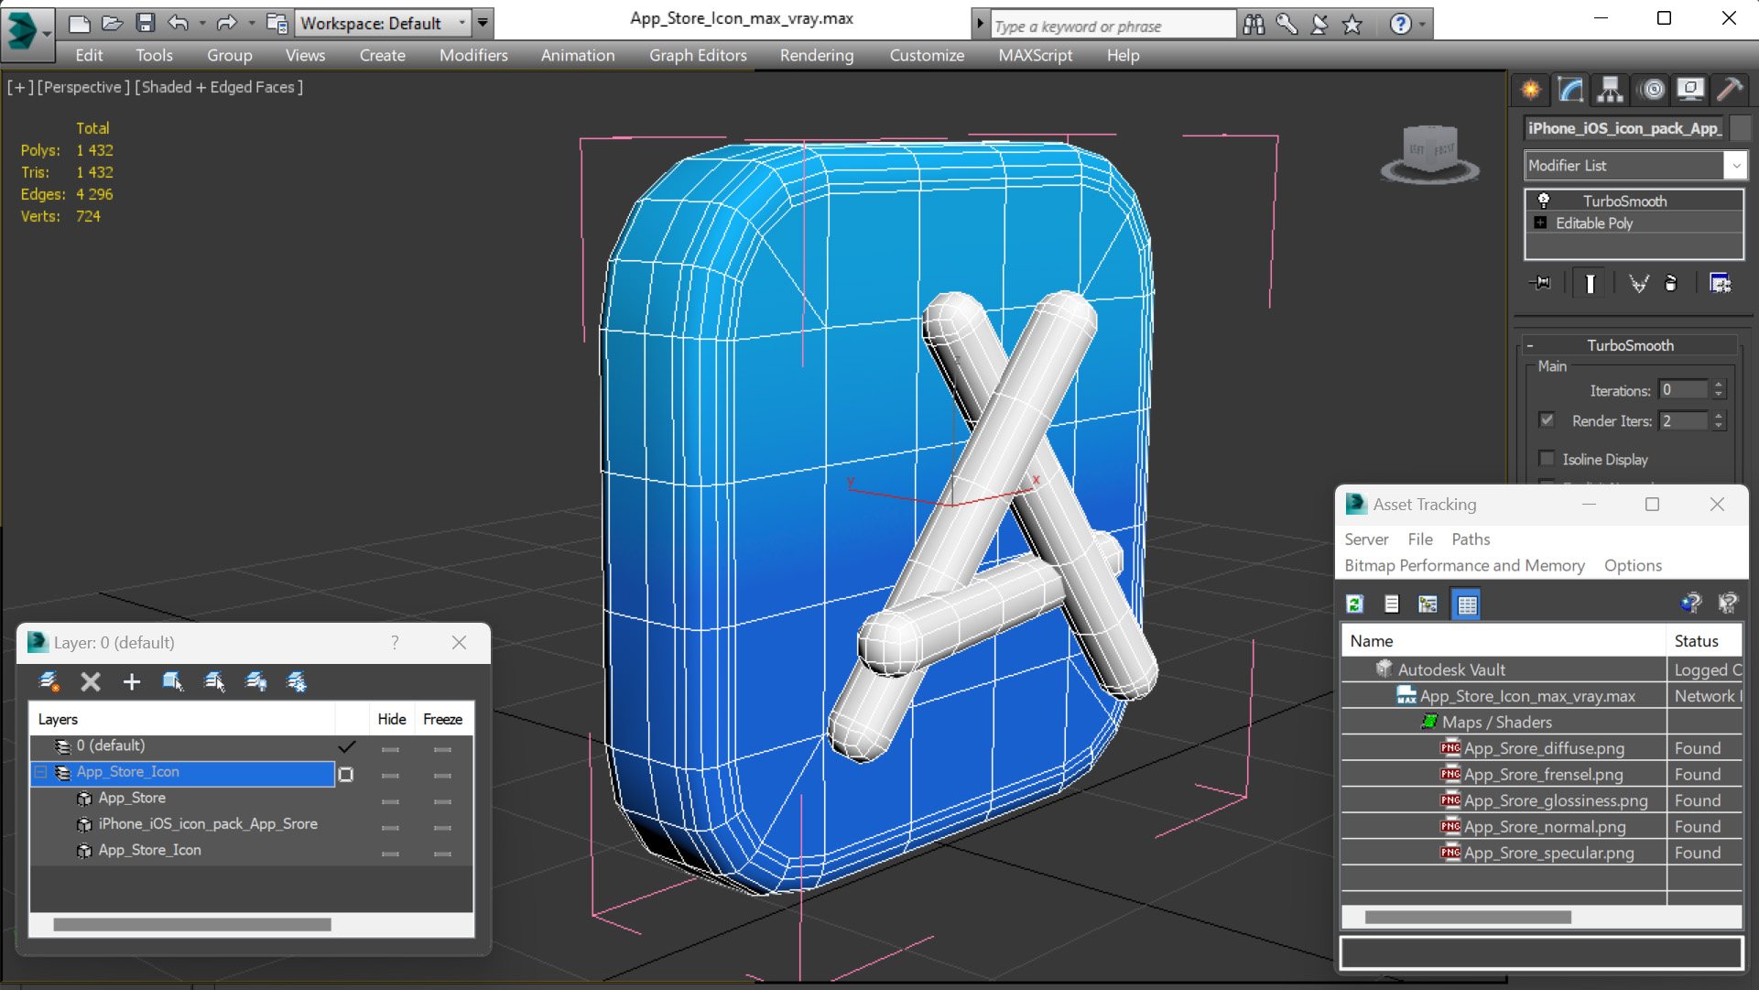Viewport: 1759px width, 990px height.
Task: Open Asset Tracking Options menu
Action: pos(1633,565)
